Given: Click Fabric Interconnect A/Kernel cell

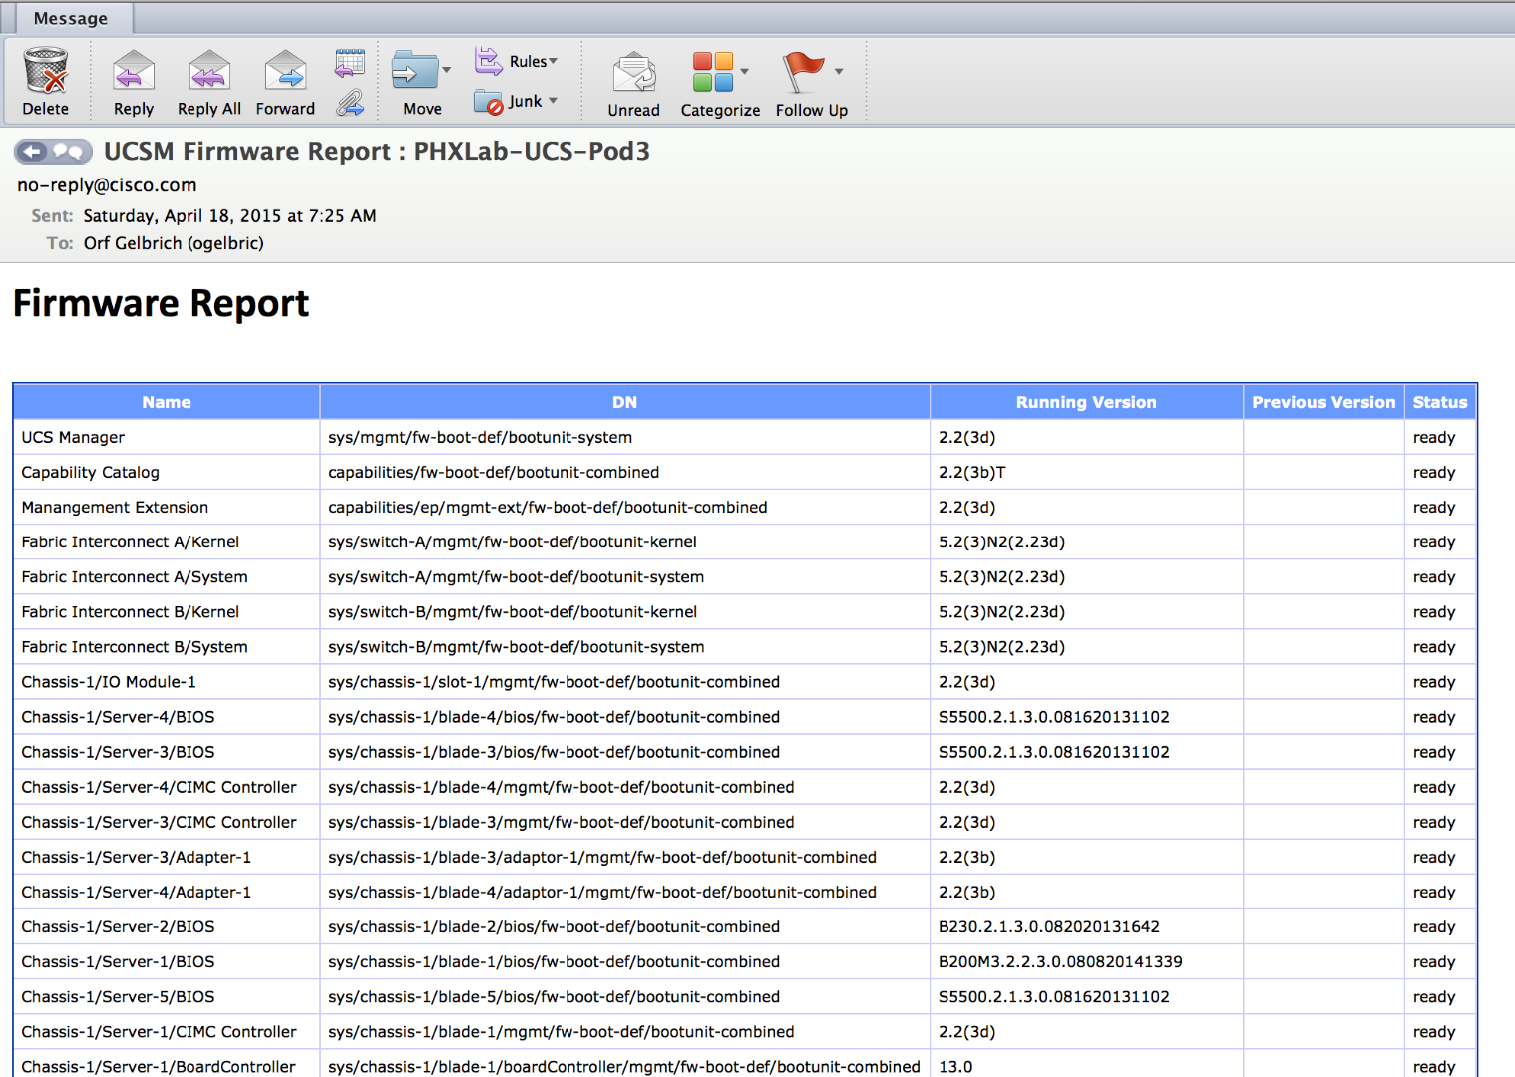Looking at the screenshot, I should (x=167, y=541).
